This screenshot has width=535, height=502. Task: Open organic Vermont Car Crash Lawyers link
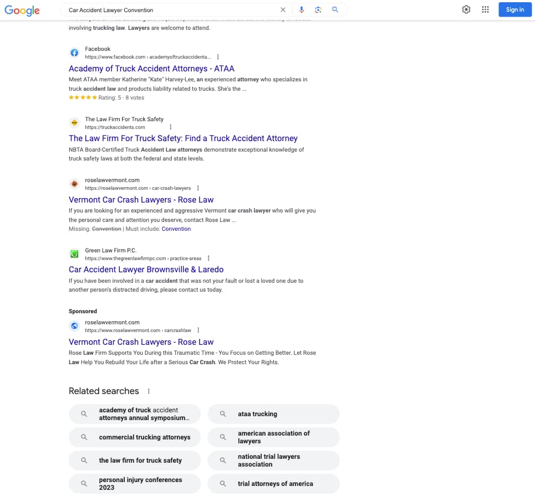[141, 200]
